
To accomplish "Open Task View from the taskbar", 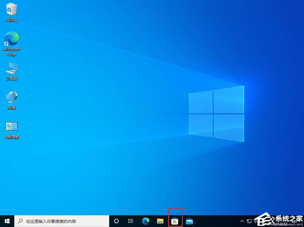I will pyautogui.click(x=130, y=221).
